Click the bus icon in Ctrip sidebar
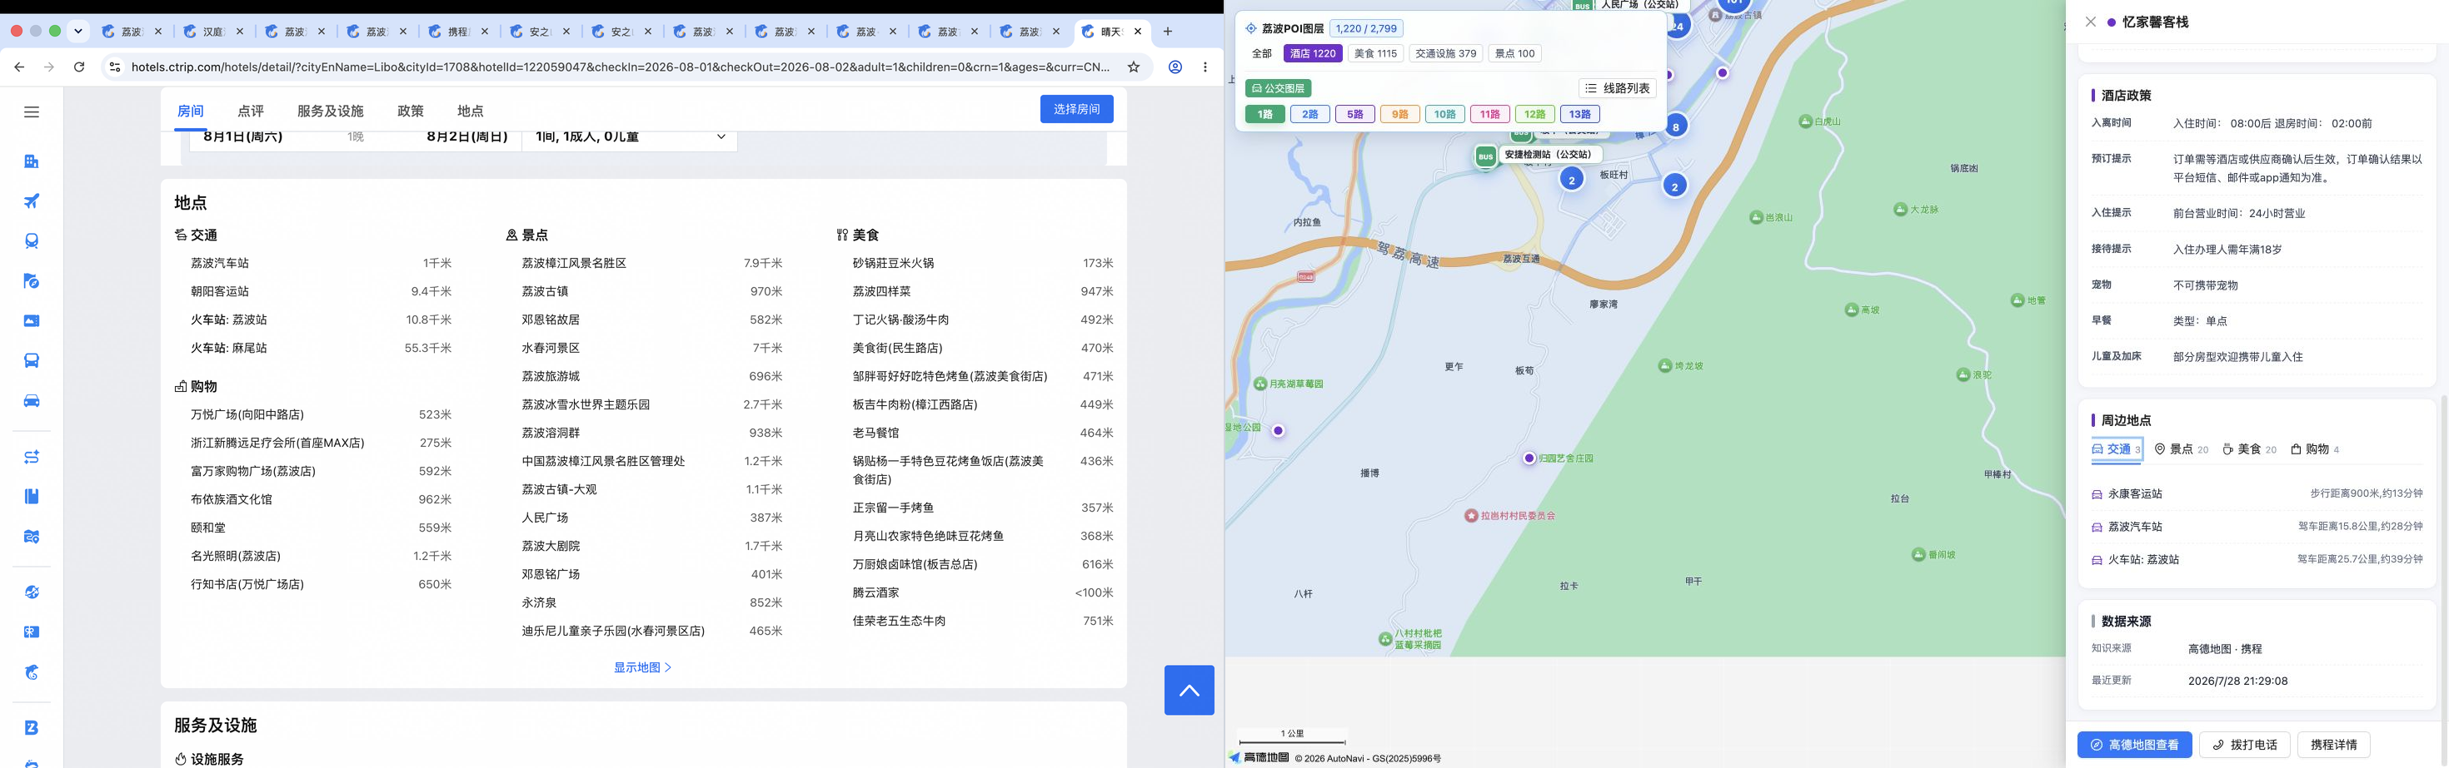 pyautogui.click(x=32, y=361)
